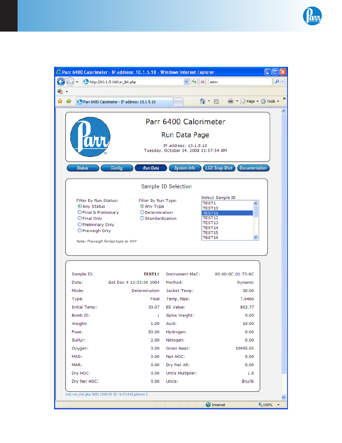This screenshot has width=342, height=443.
Task: Select TEST15 in Sample ID list
Action: [227, 233]
